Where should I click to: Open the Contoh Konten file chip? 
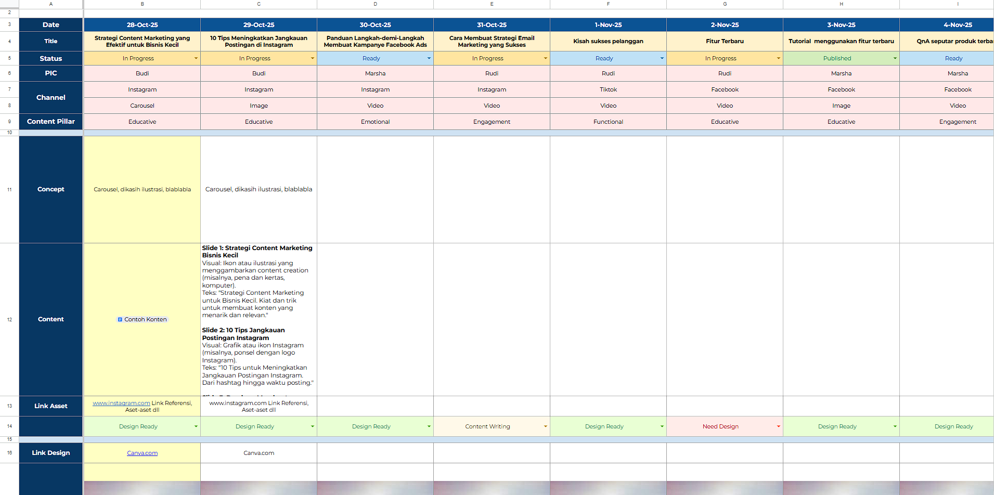click(x=142, y=319)
